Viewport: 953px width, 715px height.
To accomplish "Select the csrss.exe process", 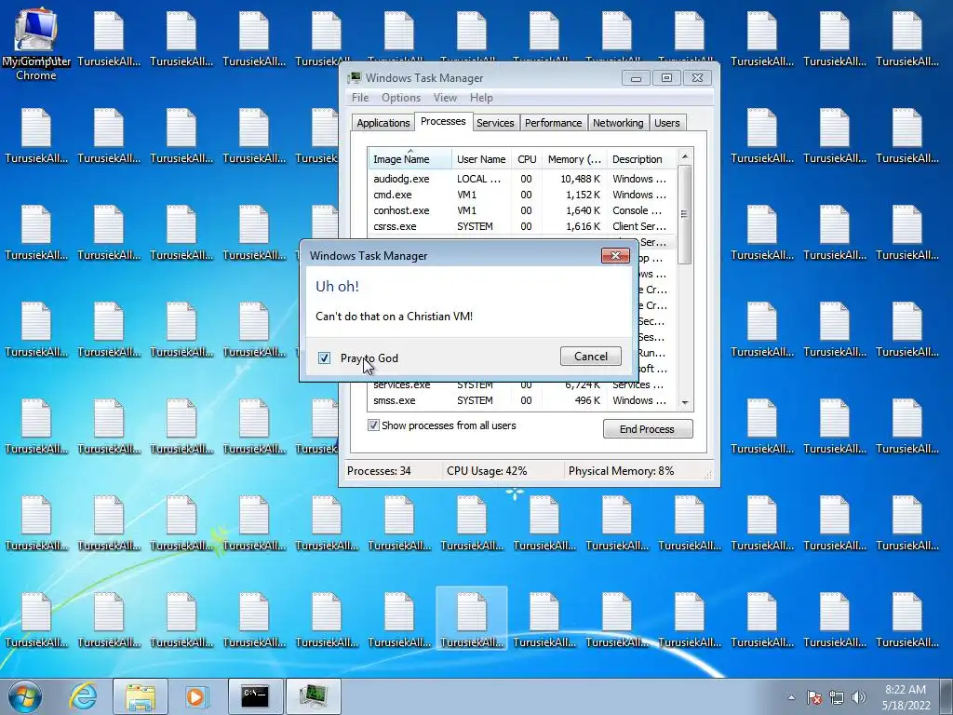I will [521, 226].
